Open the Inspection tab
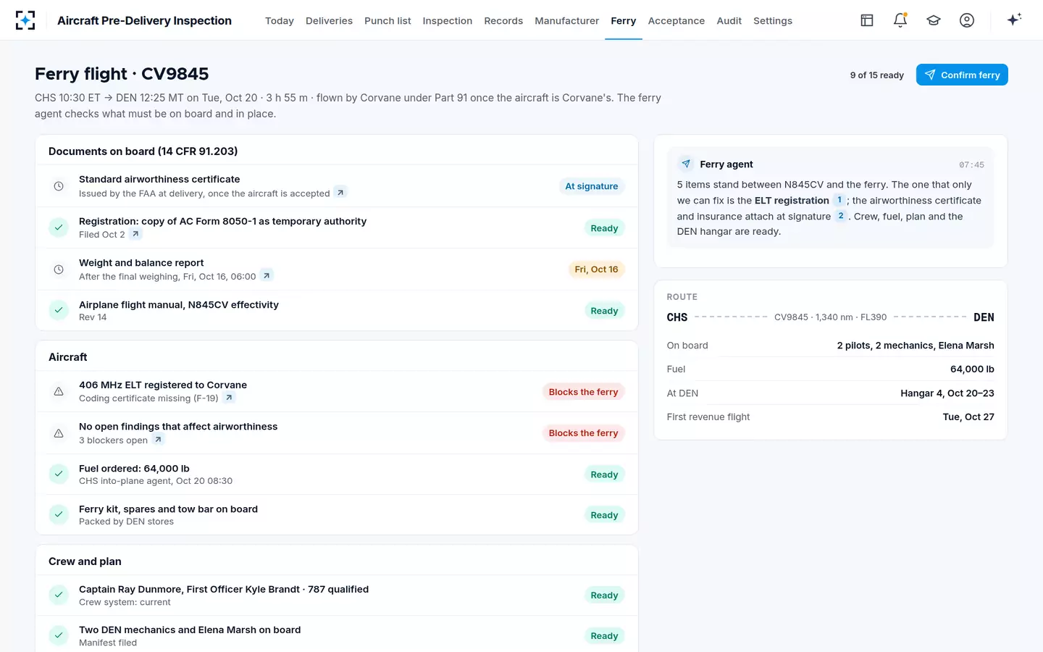Viewport: 1043px width, 652px height. point(448,21)
